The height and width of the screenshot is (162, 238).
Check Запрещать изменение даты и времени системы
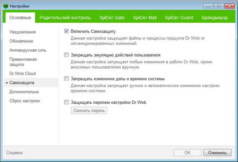pyautogui.click(x=66, y=78)
